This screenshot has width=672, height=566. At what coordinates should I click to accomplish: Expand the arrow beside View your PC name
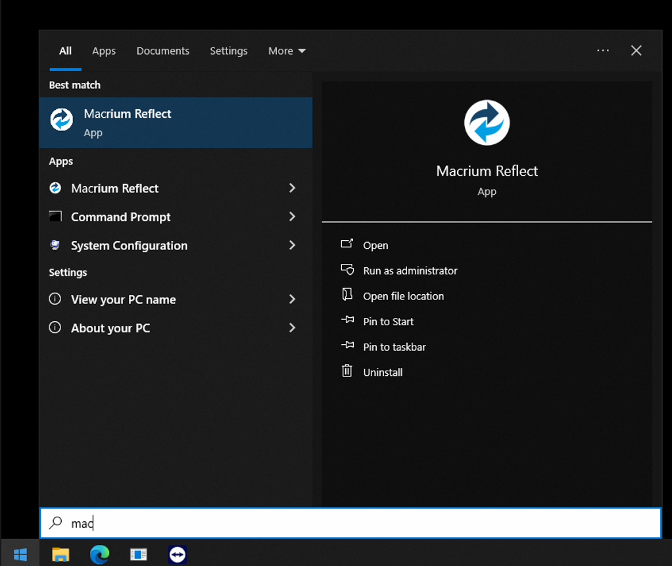click(x=292, y=299)
